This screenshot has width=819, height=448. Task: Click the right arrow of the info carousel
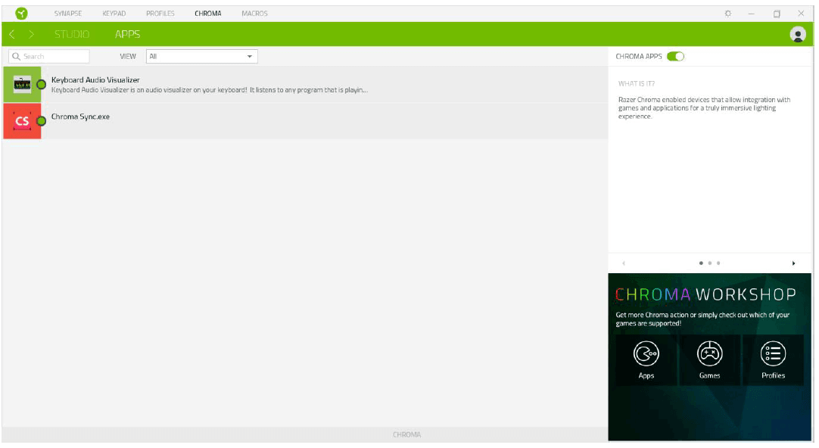794,263
